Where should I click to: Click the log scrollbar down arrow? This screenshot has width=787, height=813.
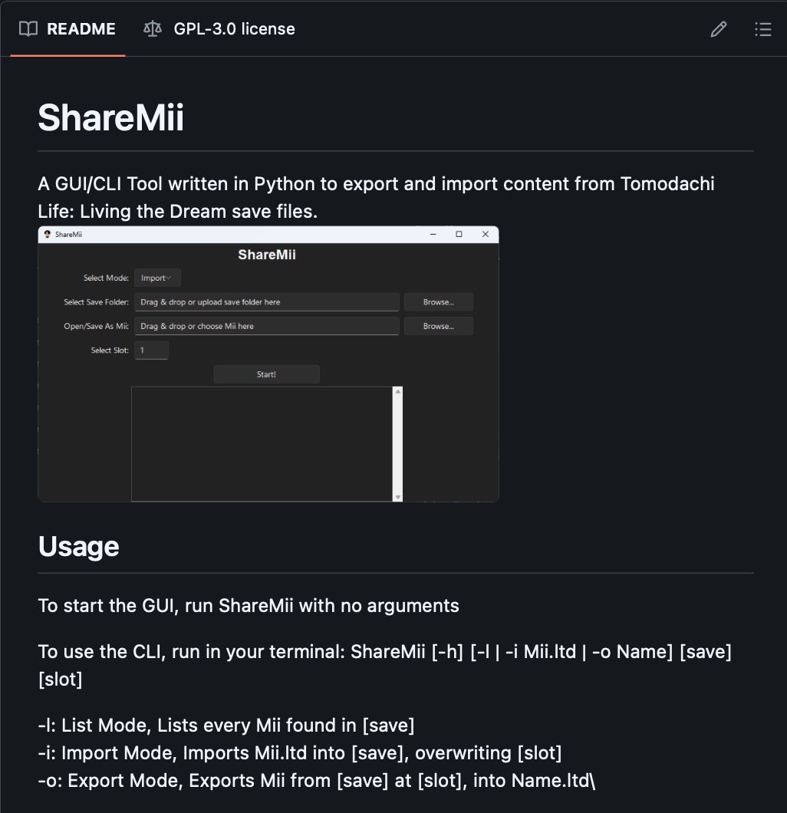click(x=397, y=497)
